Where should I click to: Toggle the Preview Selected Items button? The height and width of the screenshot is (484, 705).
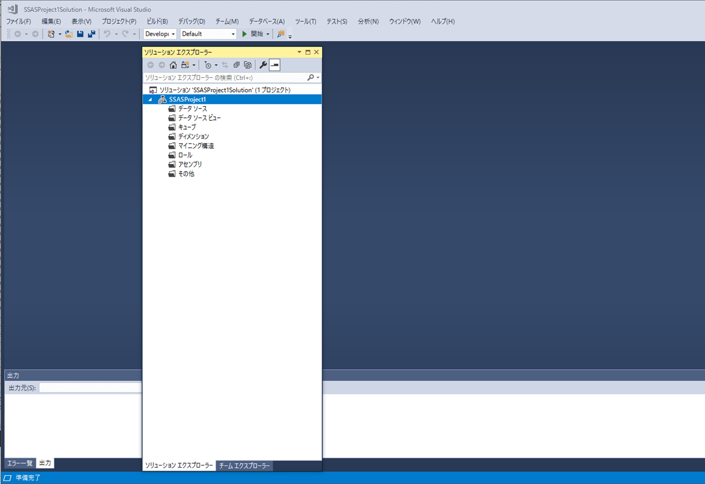point(274,65)
